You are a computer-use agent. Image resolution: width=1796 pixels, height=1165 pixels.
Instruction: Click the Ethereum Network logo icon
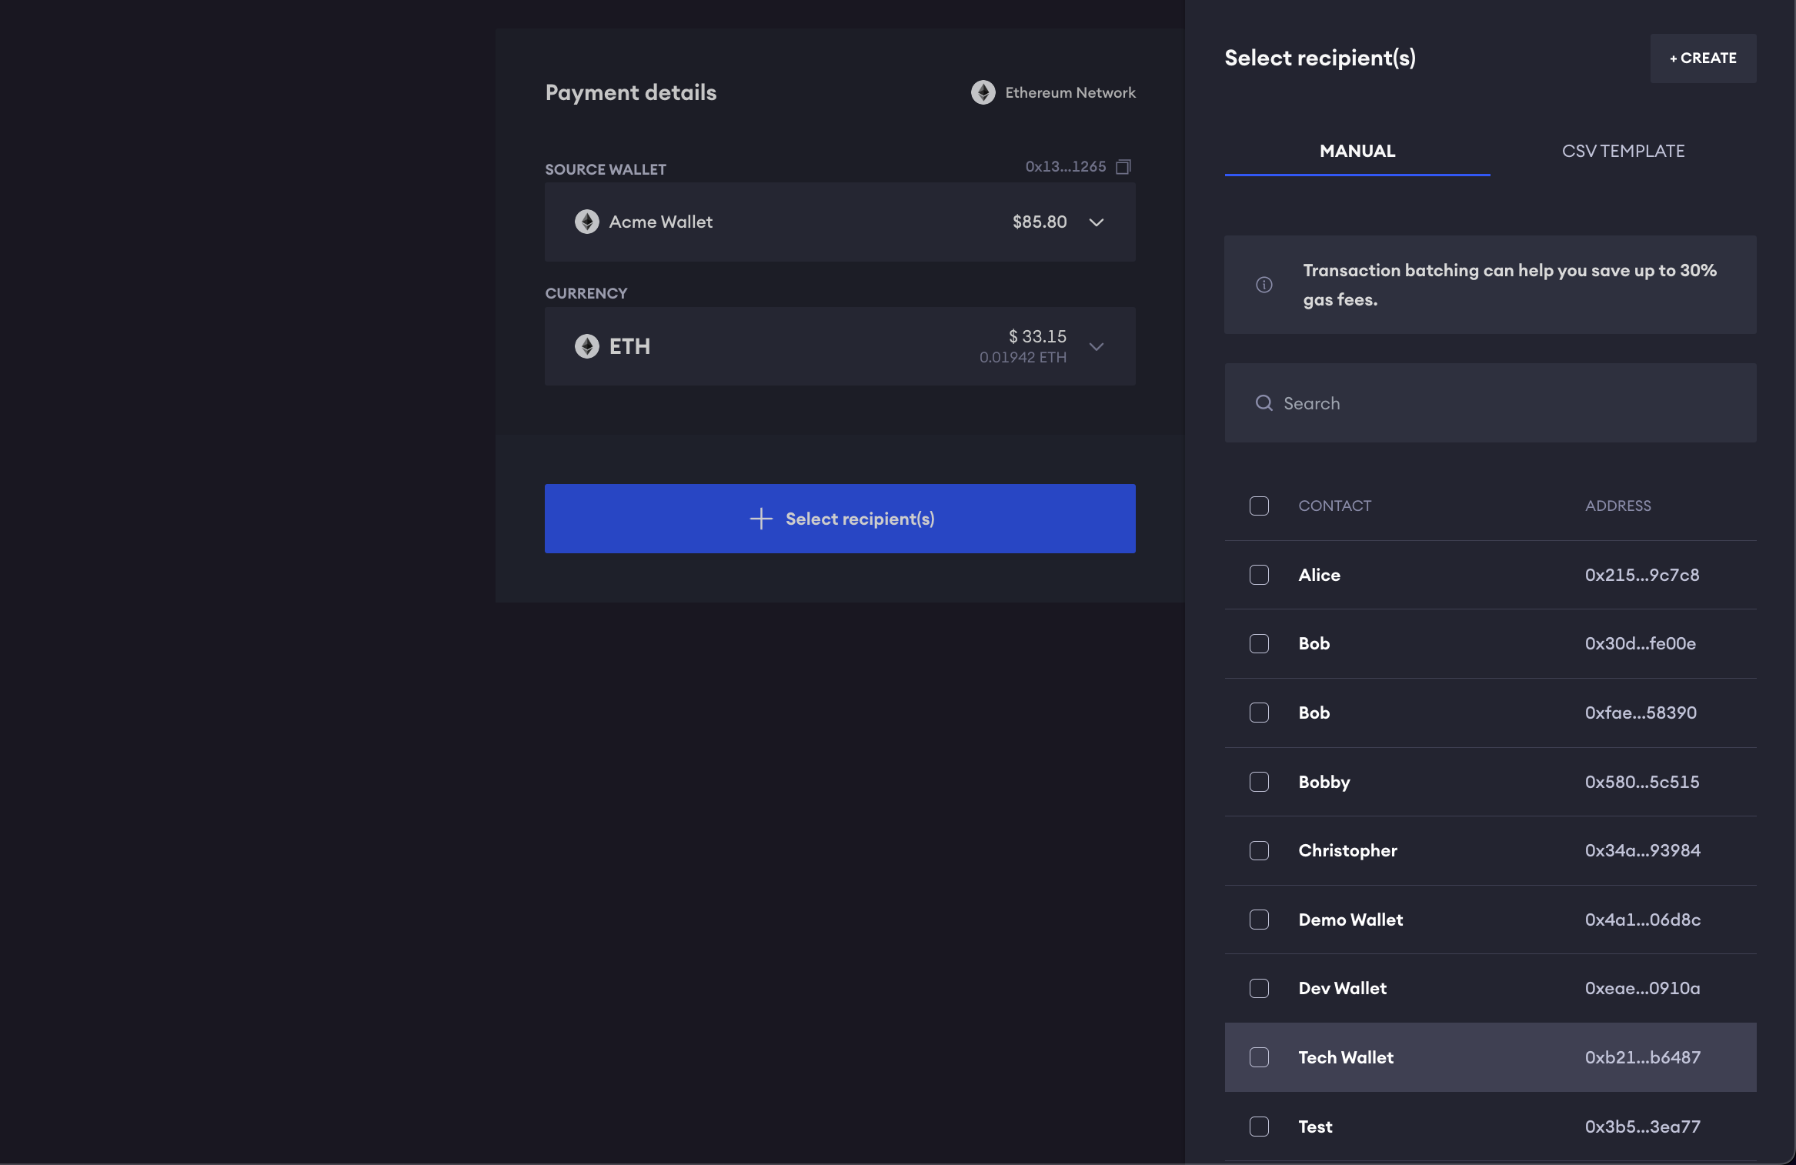point(983,92)
